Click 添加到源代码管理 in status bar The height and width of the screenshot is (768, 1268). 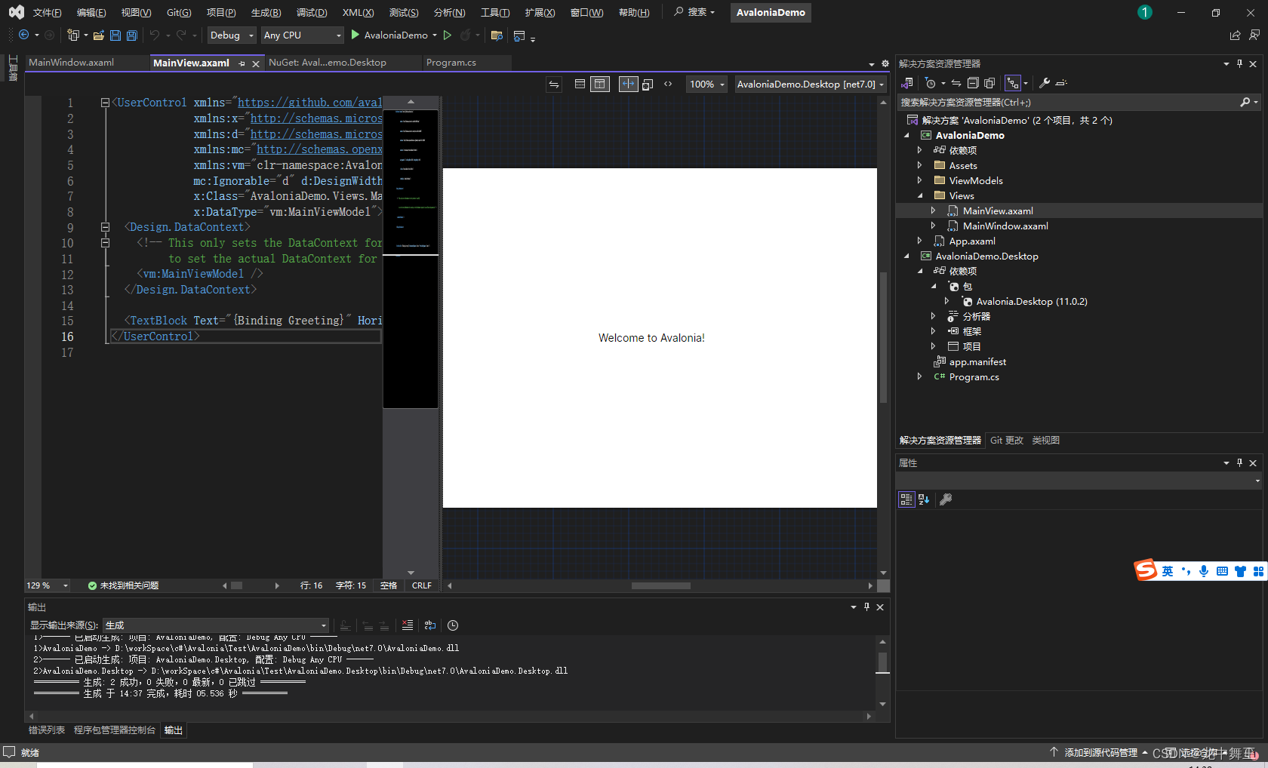click(x=1100, y=753)
